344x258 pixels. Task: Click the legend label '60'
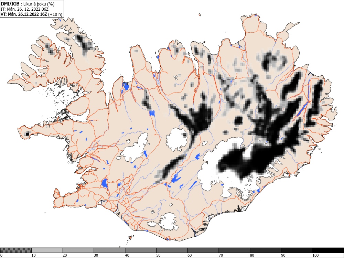pos(189,255)
